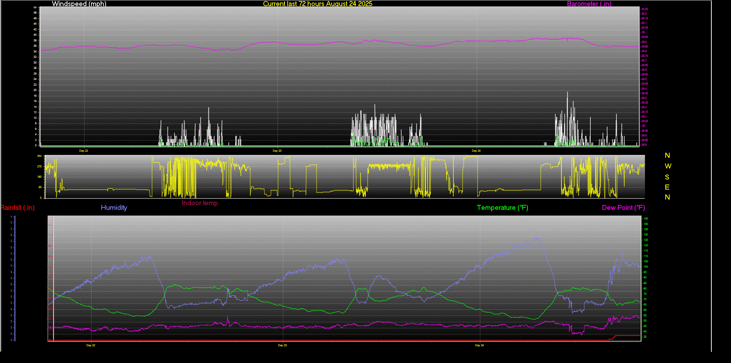The image size is (731, 363).
Task: Click the 'E' wind direction label
Action: pyautogui.click(x=667, y=187)
